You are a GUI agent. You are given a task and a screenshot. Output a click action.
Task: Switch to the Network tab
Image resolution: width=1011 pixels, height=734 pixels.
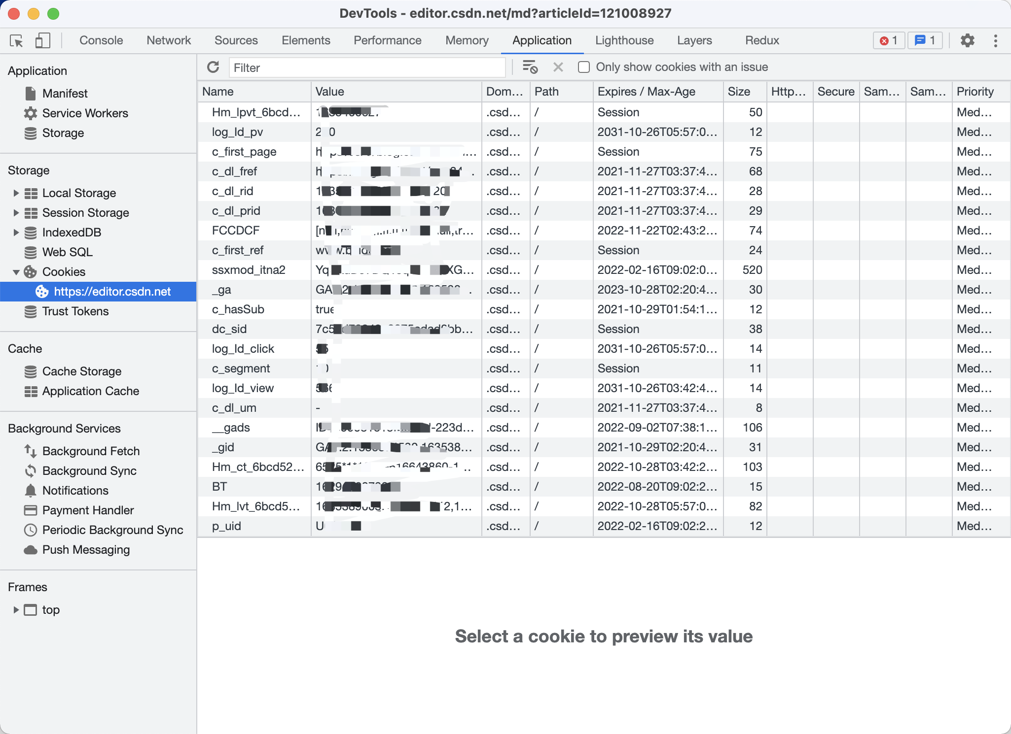tap(169, 40)
